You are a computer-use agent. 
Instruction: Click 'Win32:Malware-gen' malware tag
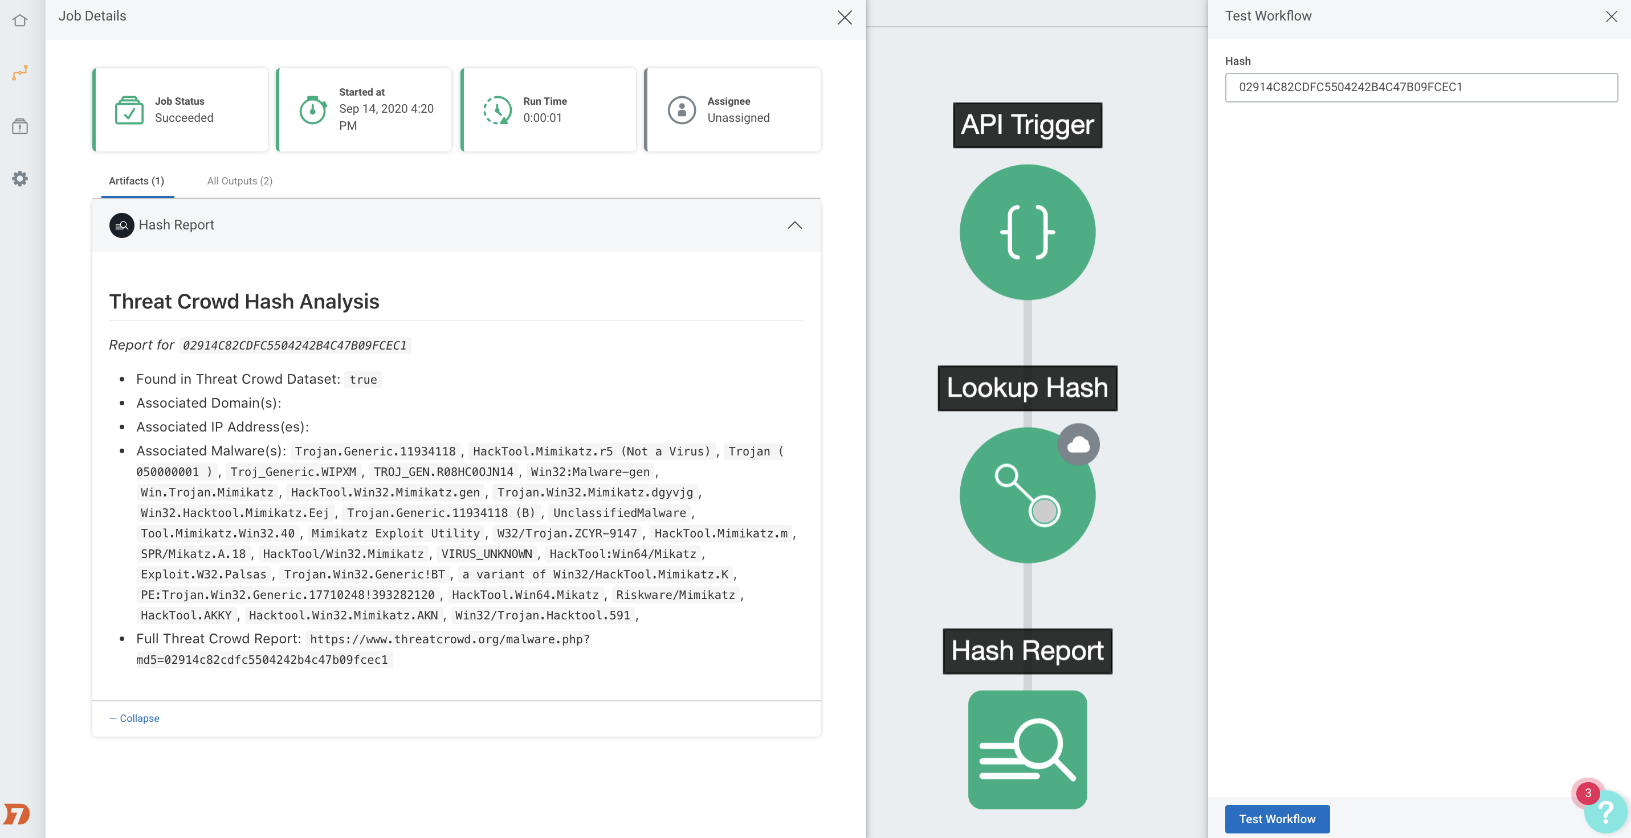pyautogui.click(x=590, y=472)
